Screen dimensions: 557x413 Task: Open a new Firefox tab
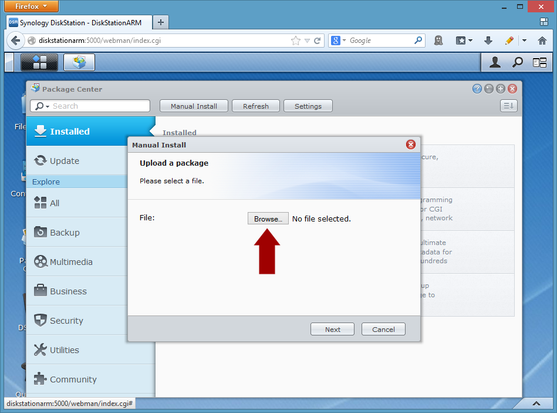coord(161,22)
